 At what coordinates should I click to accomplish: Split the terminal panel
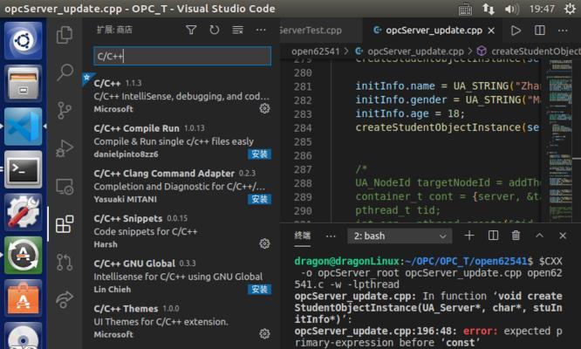[493, 236]
